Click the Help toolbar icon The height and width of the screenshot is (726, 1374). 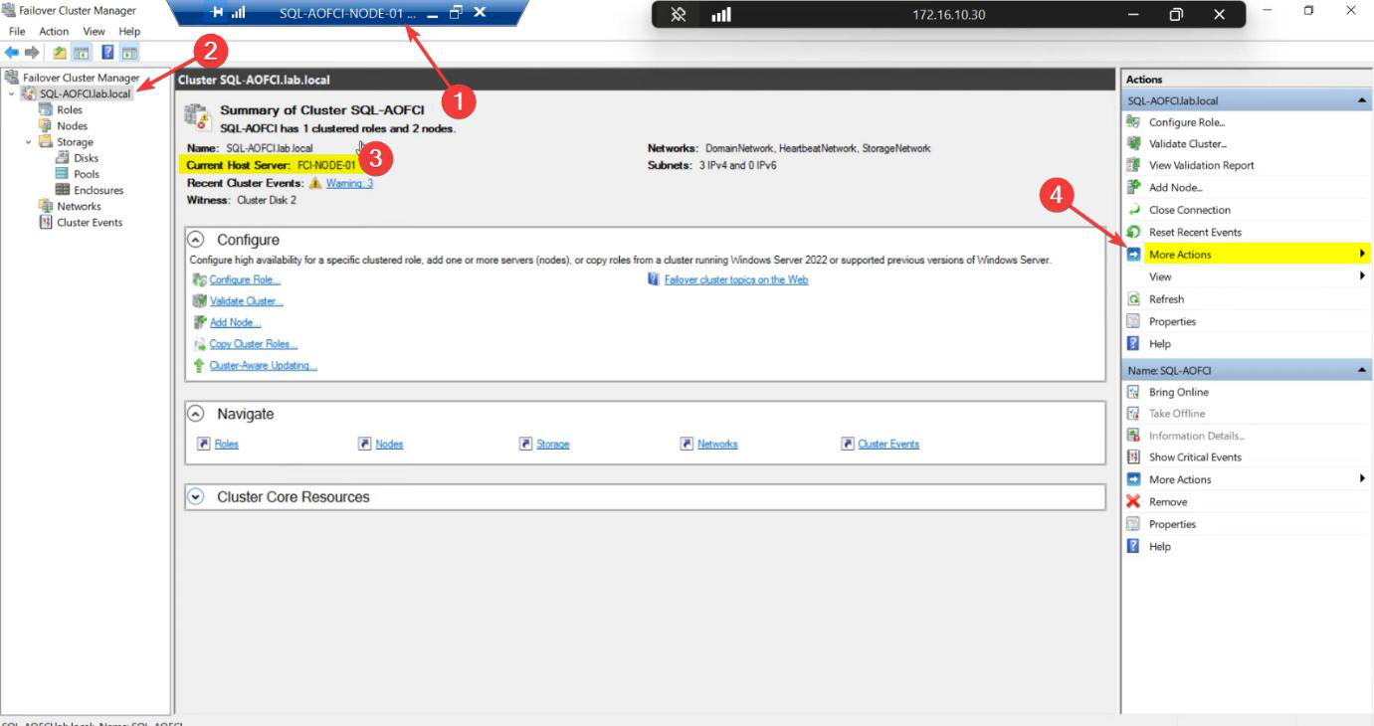tap(107, 52)
